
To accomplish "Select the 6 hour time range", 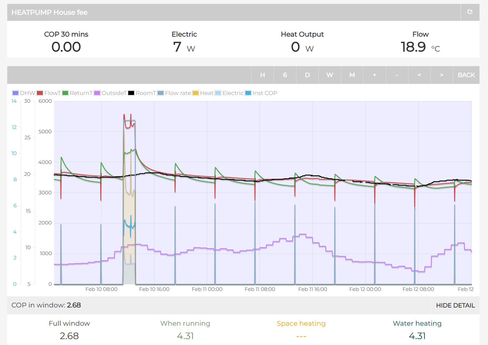I will tap(285, 75).
